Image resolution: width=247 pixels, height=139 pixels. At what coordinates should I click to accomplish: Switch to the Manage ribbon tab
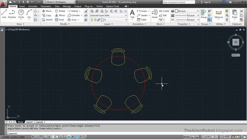67,6
